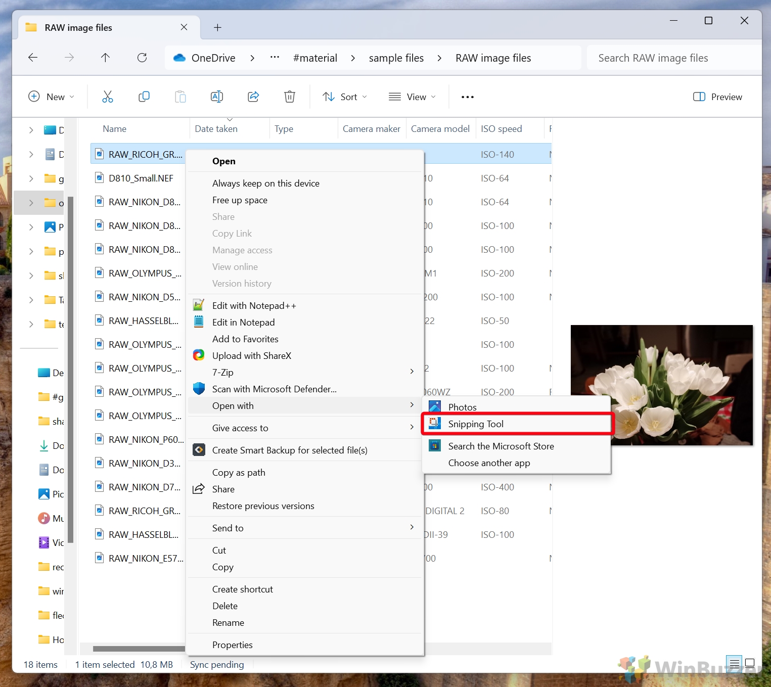This screenshot has height=687, width=771.
Task: Click the Cut scissors icon in toolbar
Action: pyautogui.click(x=108, y=97)
